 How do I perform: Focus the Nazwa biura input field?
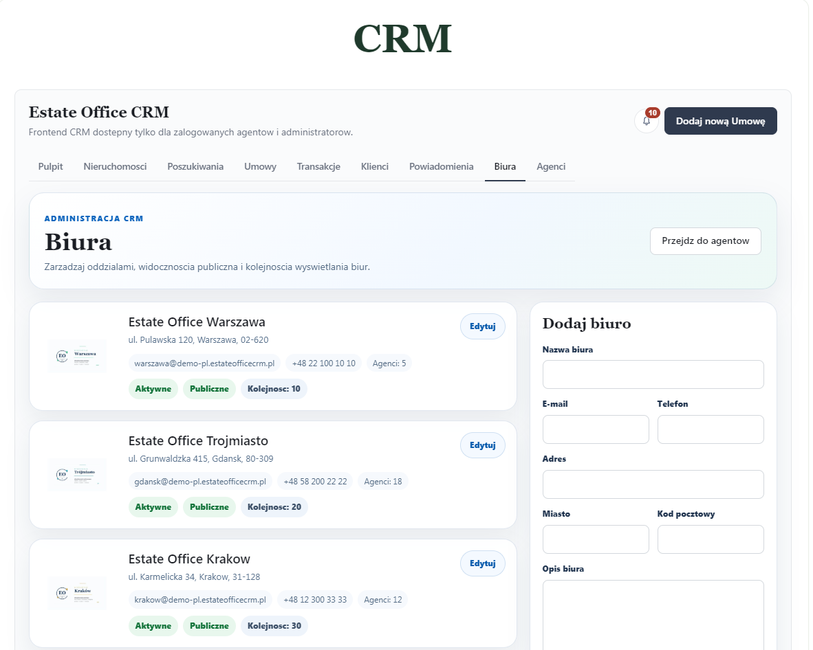point(653,374)
